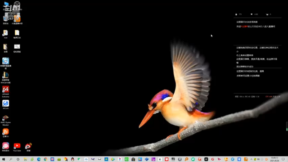Open File Explorer from the taskbar
The width and height of the screenshot is (288, 162).
coord(25,159)
